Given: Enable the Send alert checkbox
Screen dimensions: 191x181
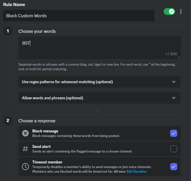Looking at the screenshot, I should (x=174, y=149).
